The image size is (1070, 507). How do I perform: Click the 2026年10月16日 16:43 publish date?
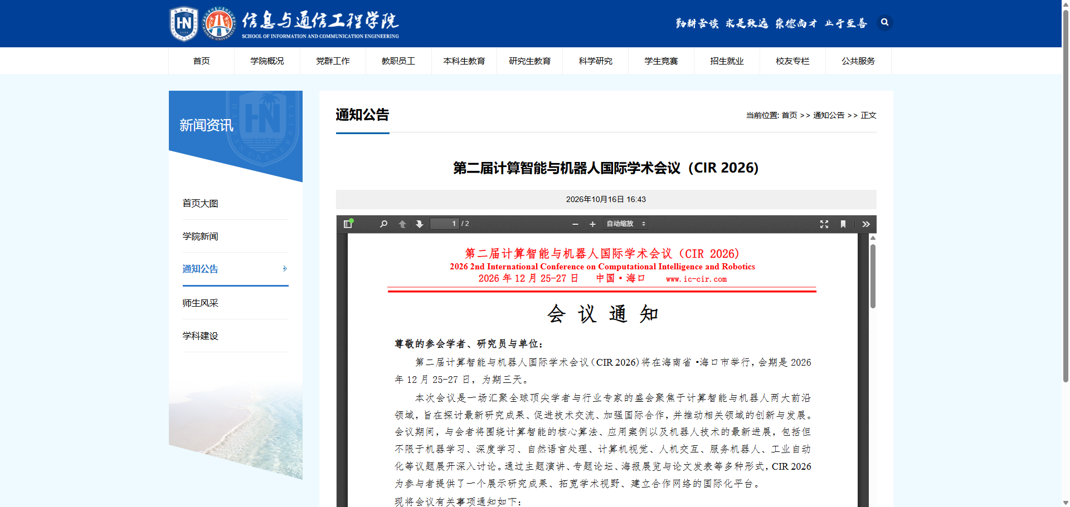(606, 199)
